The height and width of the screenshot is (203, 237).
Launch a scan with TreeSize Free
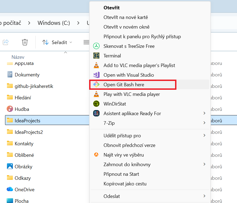(125, 46)
